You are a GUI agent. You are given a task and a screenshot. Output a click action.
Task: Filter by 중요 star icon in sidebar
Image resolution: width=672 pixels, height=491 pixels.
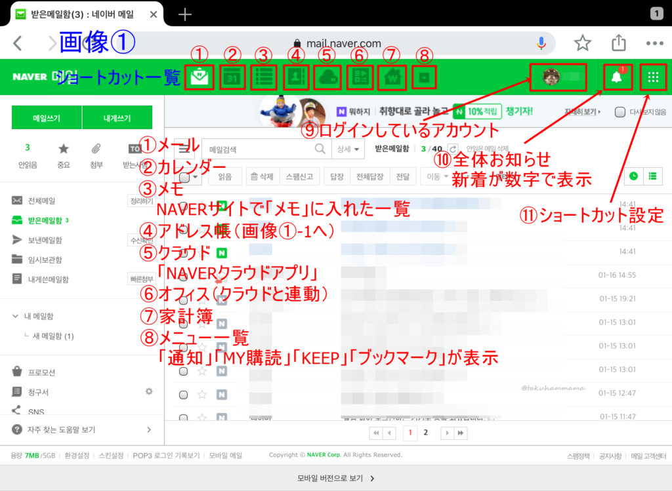[64, 149]
